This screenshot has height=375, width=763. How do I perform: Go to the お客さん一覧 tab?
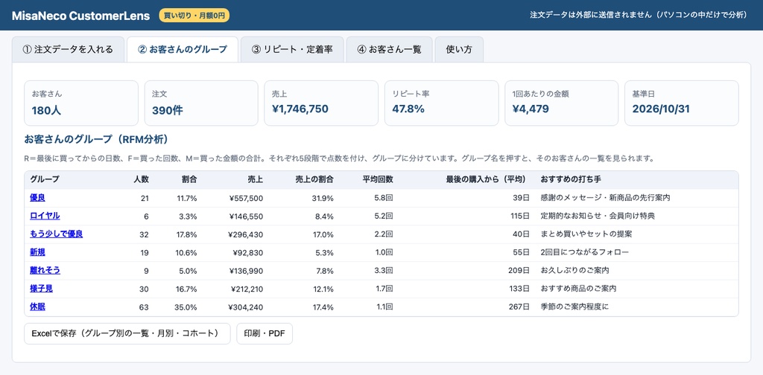(x=389, y=50)
